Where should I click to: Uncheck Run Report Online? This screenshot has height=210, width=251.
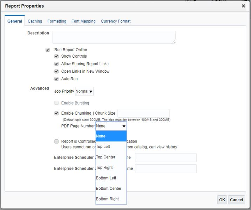[x=48, y=50]
